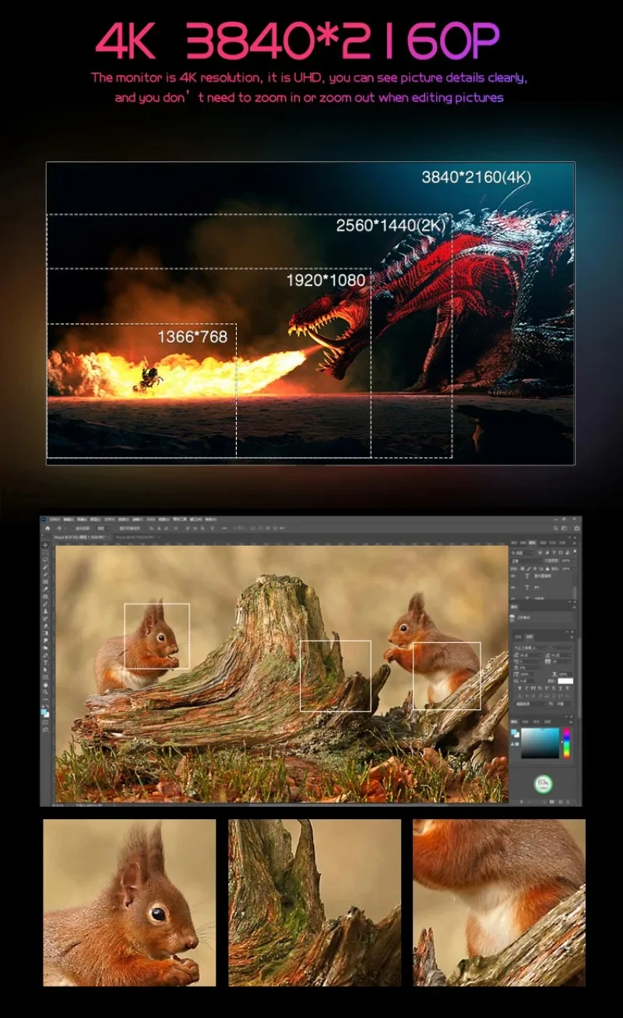Click the Home icon in options bar
Screen dimensions: 623x1018
(x=48, y=528)
